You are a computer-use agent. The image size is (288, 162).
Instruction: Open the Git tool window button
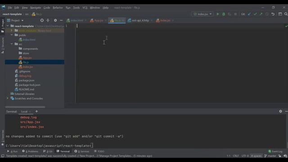[x=48, y=151]
